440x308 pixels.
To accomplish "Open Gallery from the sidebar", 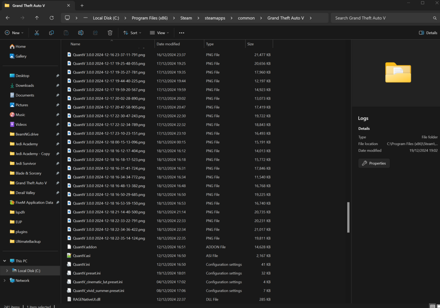I will (20, 56).
